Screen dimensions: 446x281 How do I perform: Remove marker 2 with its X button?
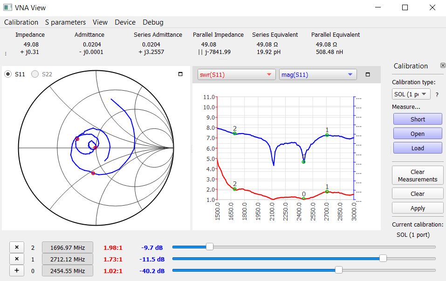coord(16,247)
